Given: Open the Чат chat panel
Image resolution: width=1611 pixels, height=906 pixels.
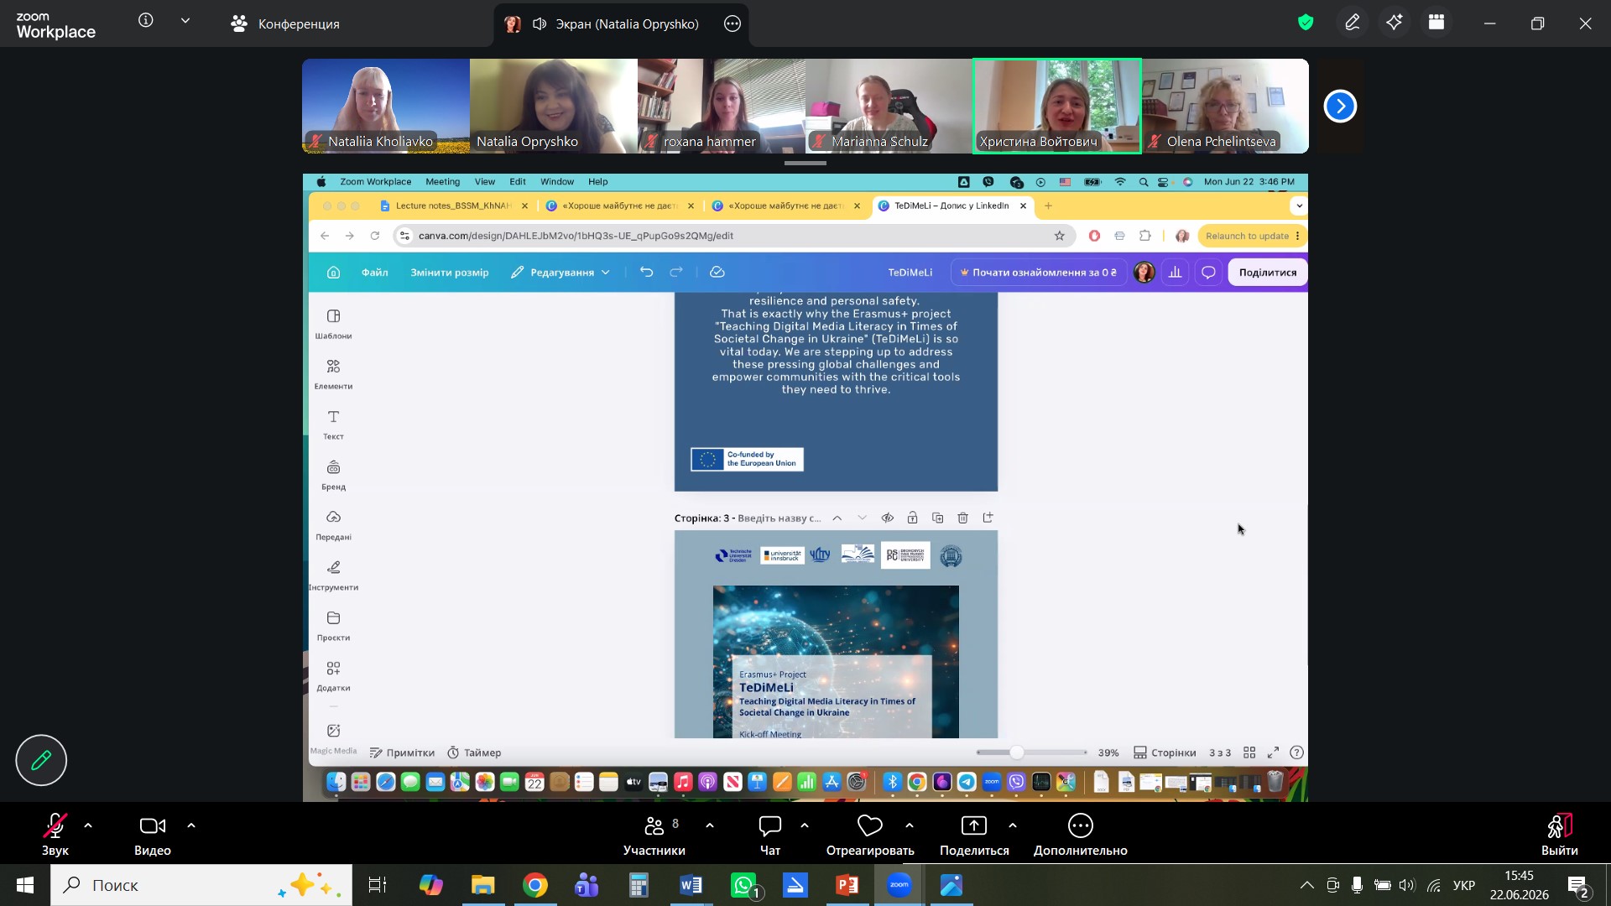Looking at the screenshot, I should 770,835.
